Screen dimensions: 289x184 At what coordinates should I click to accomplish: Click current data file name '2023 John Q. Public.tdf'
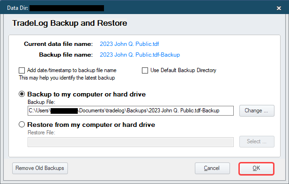[x=129, y=44]
